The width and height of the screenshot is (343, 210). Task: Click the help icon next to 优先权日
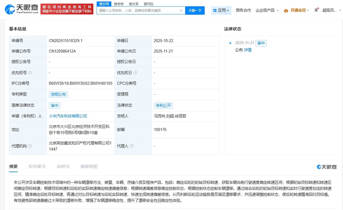point(136,73)
